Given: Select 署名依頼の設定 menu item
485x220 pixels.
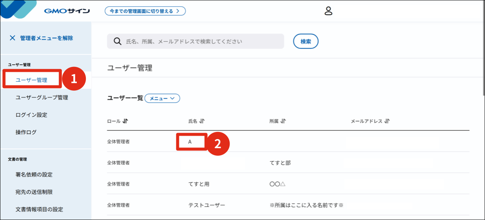Looking at the screenshot, I should 34,175.
